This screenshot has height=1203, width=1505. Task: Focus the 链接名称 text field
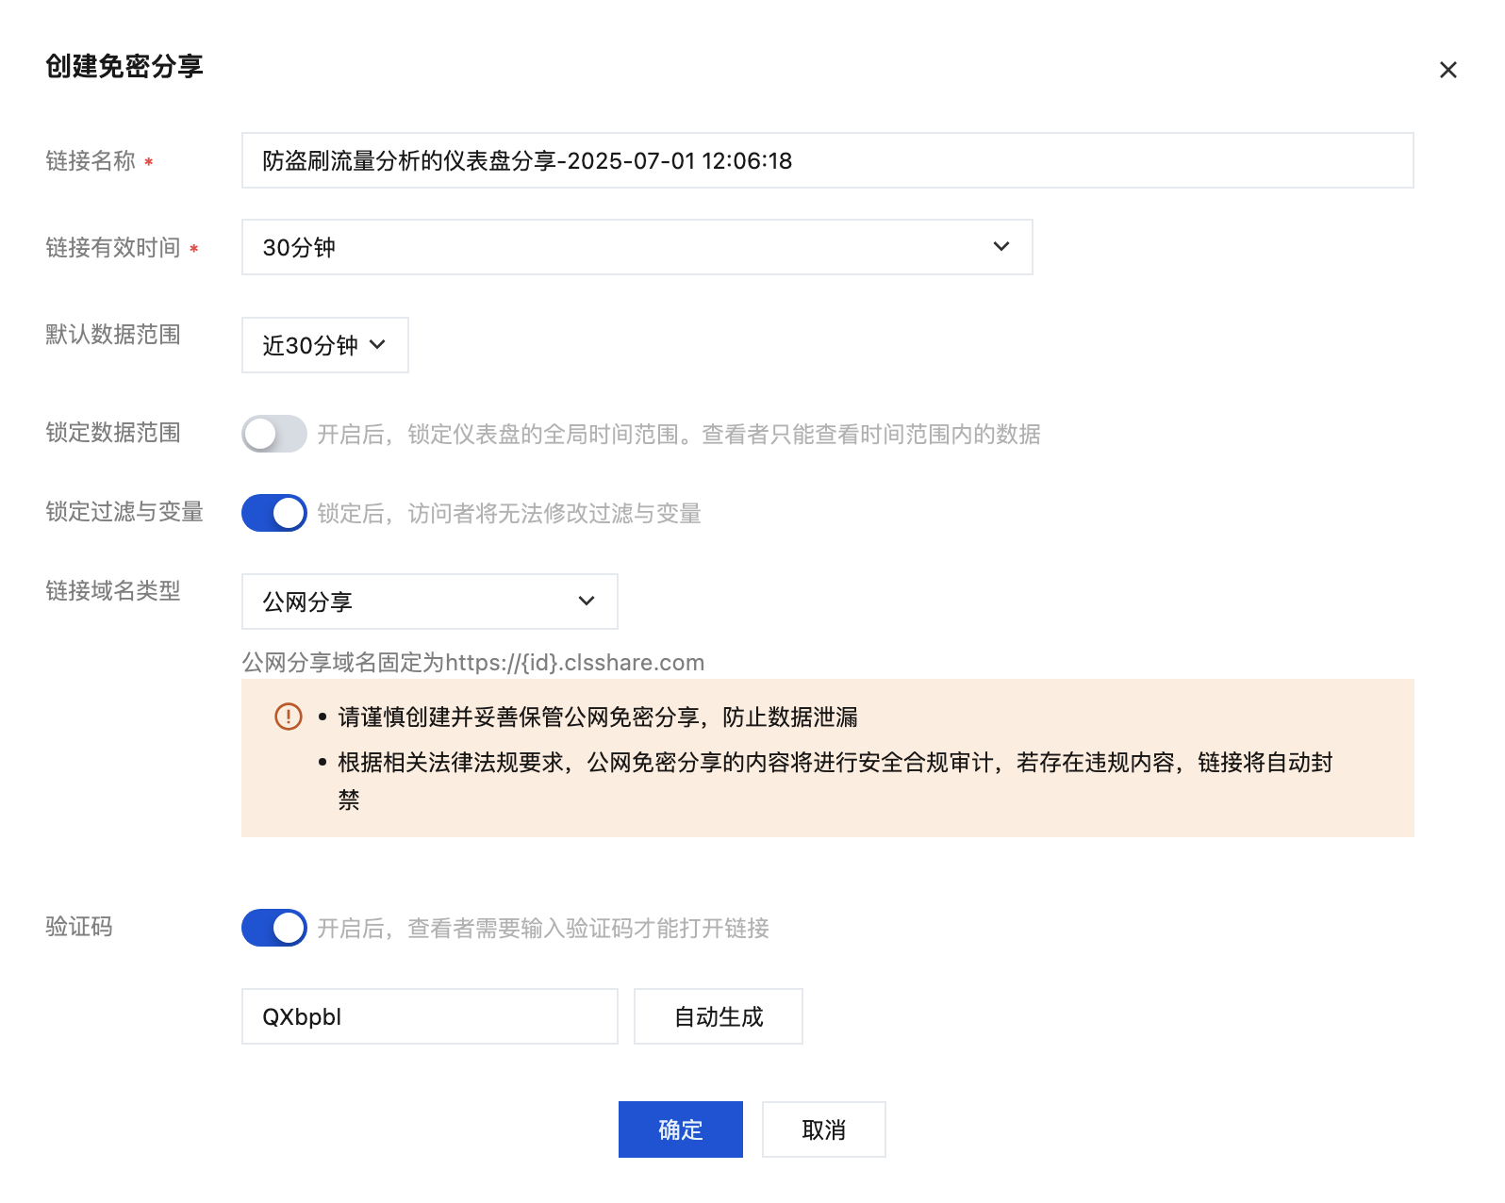[826, 160]
